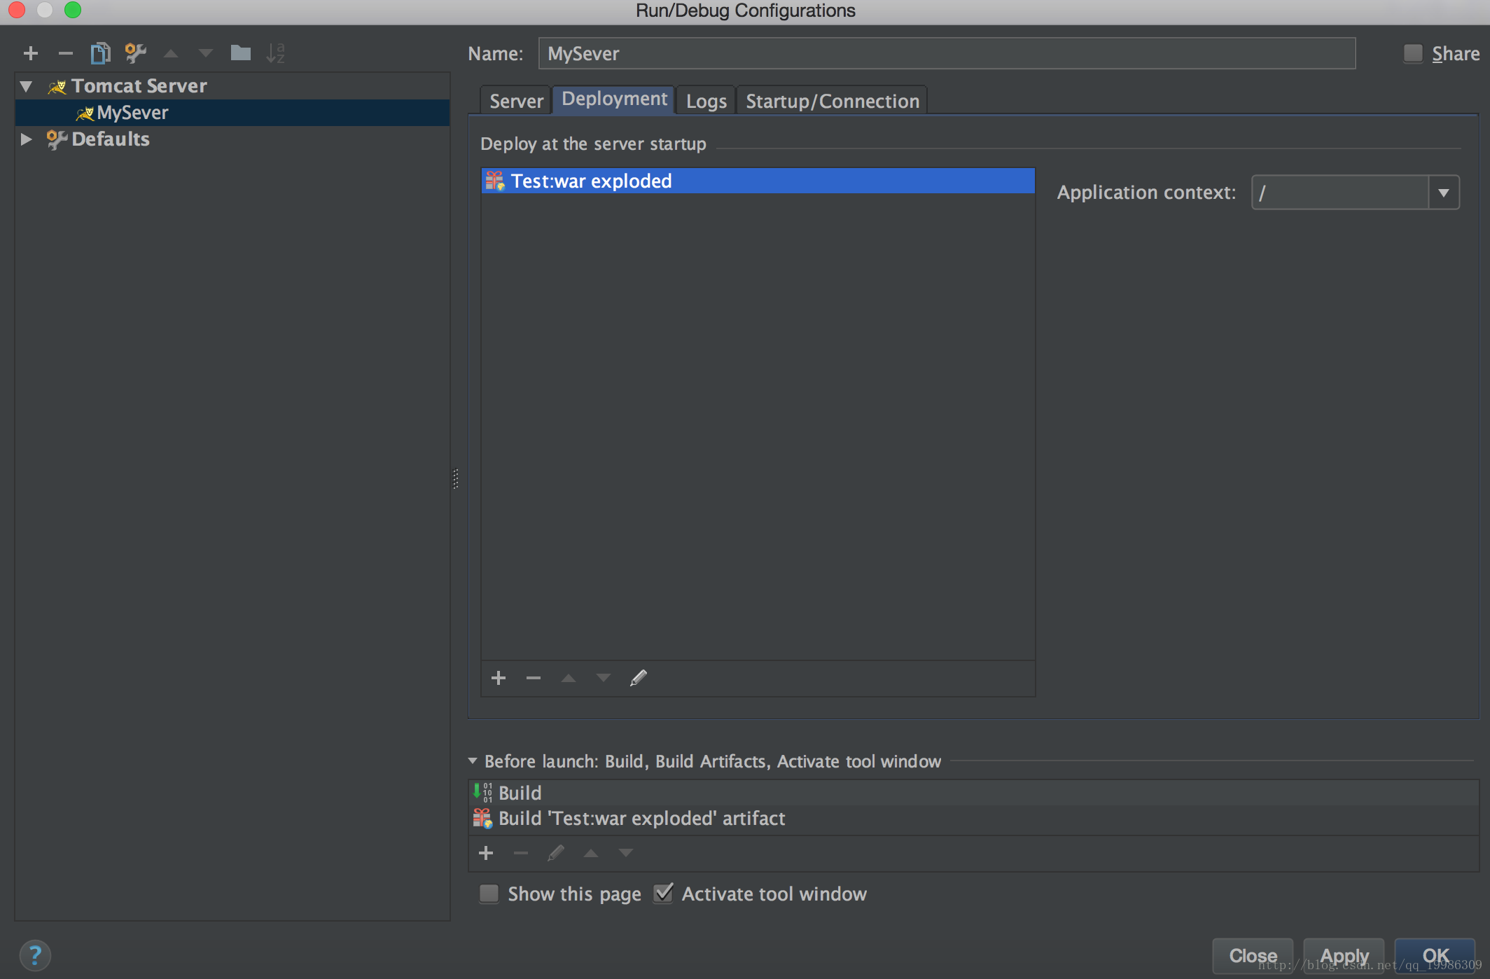
Task: Toggle the Show this page checkbox
Action: point(489,894)
